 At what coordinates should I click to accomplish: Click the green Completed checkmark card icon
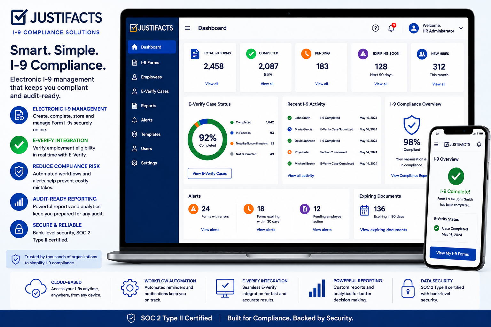[x=251, y=54]
